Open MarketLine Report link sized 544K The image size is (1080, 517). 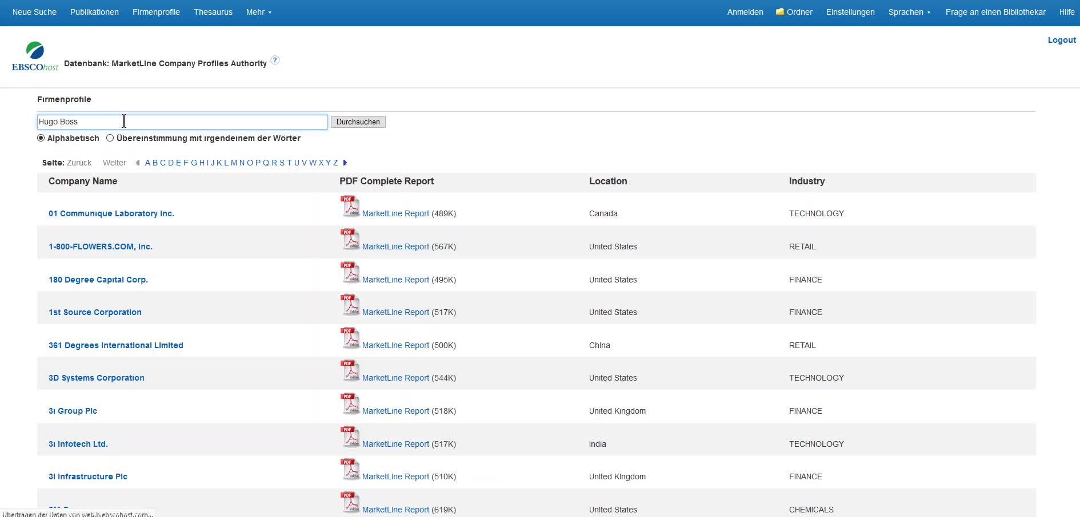[395, 378]
